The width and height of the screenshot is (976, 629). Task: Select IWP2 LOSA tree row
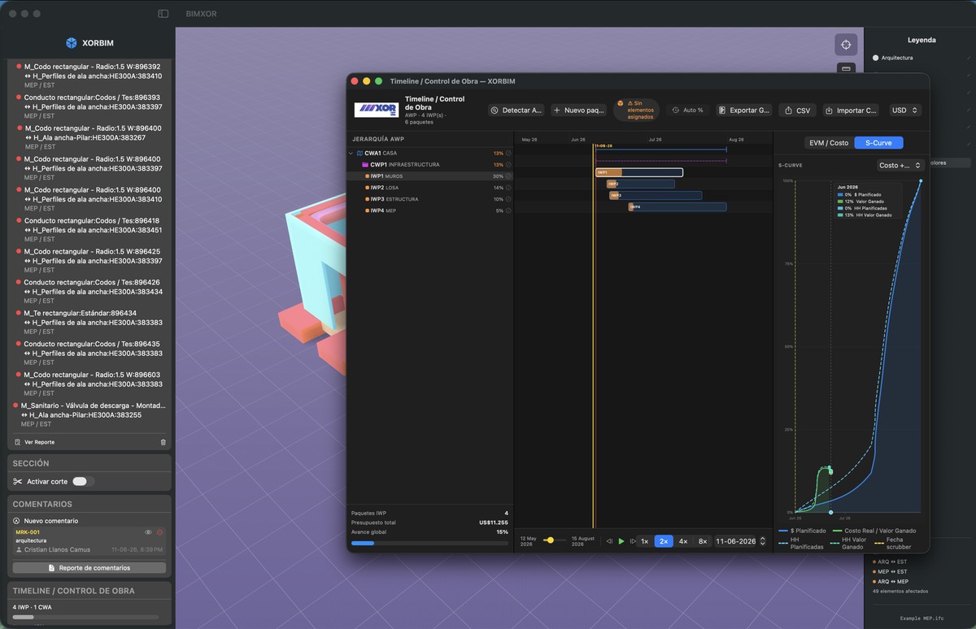(430, 188)
